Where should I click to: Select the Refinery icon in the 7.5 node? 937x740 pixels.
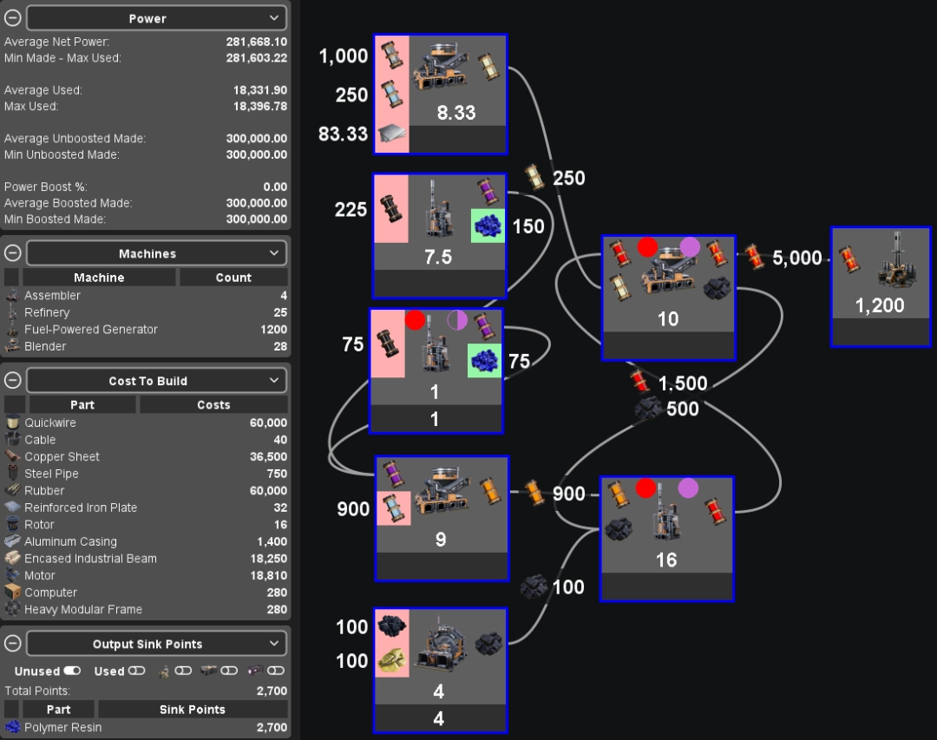click(x=438, y=209)
